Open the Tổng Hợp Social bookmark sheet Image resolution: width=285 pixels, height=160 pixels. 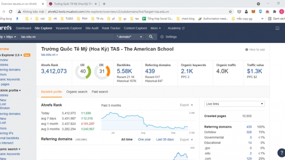[x=157, y=19]
